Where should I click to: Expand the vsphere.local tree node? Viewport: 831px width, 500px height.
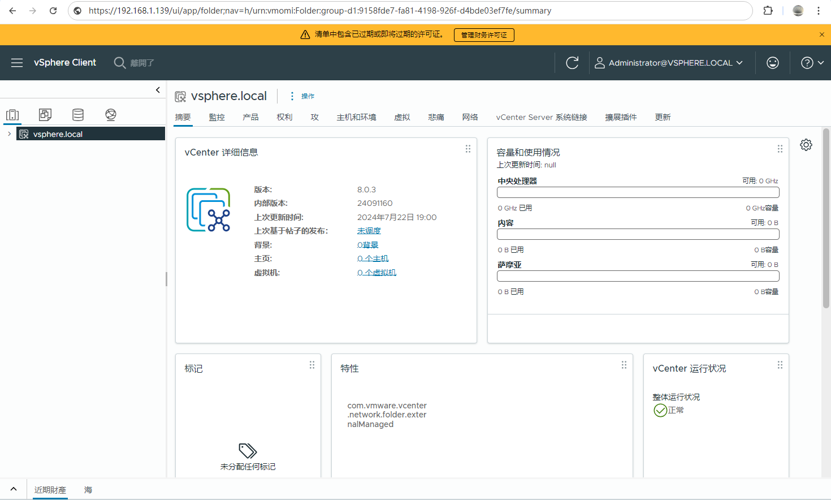coord(9,134)
